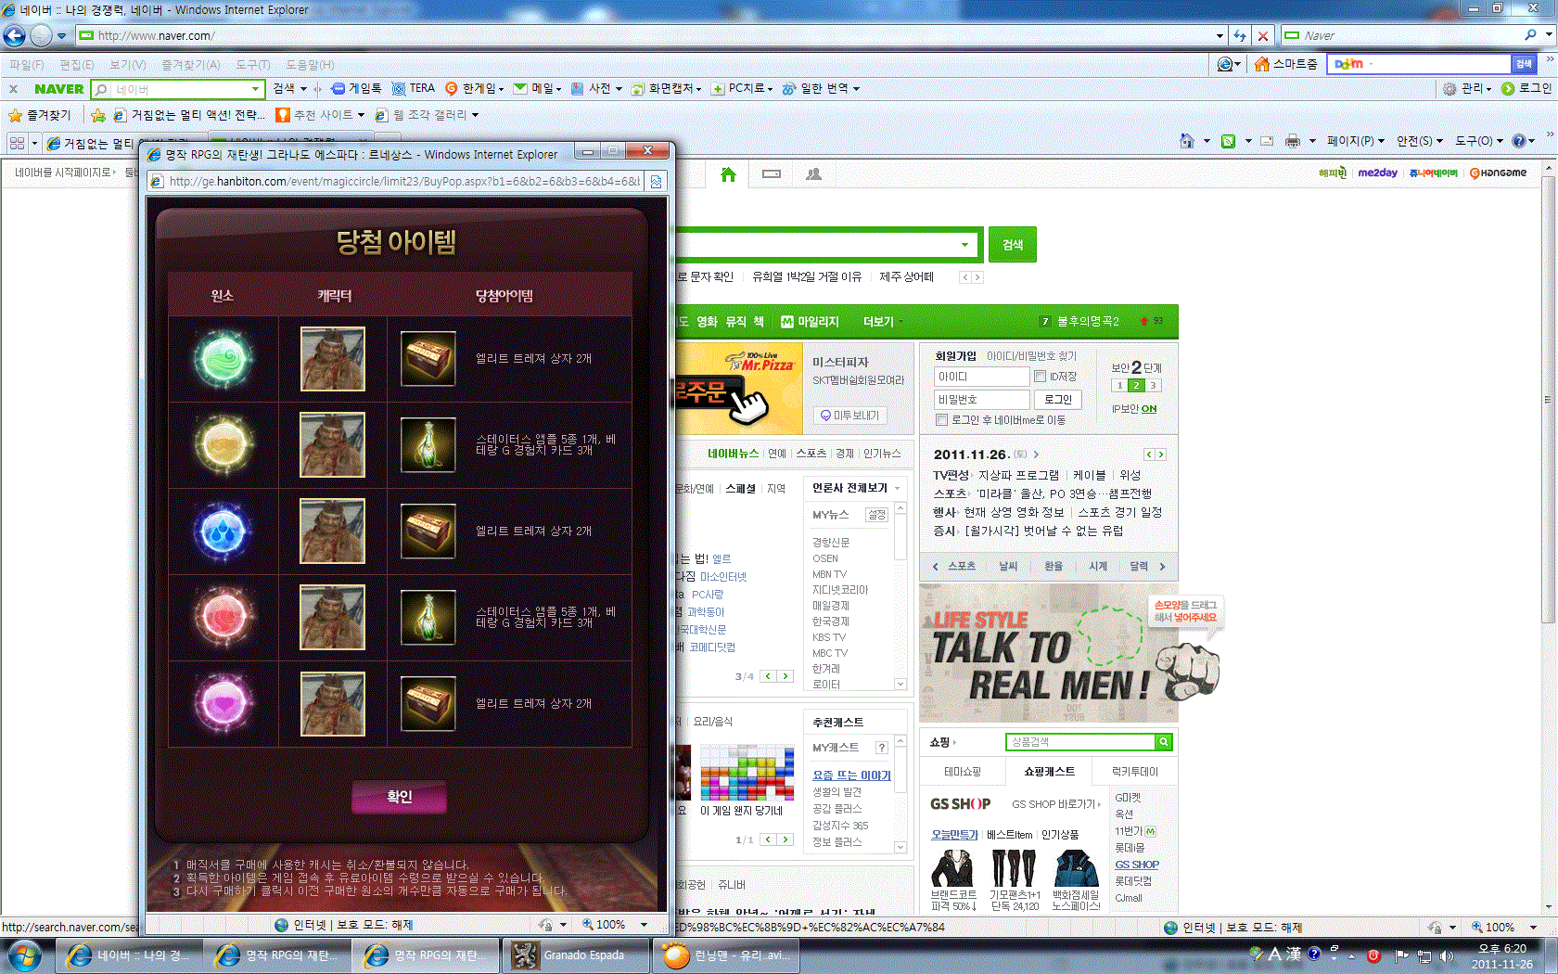Click the red stop loading icon
The image size is (1558, 974).
point(1262,35)
